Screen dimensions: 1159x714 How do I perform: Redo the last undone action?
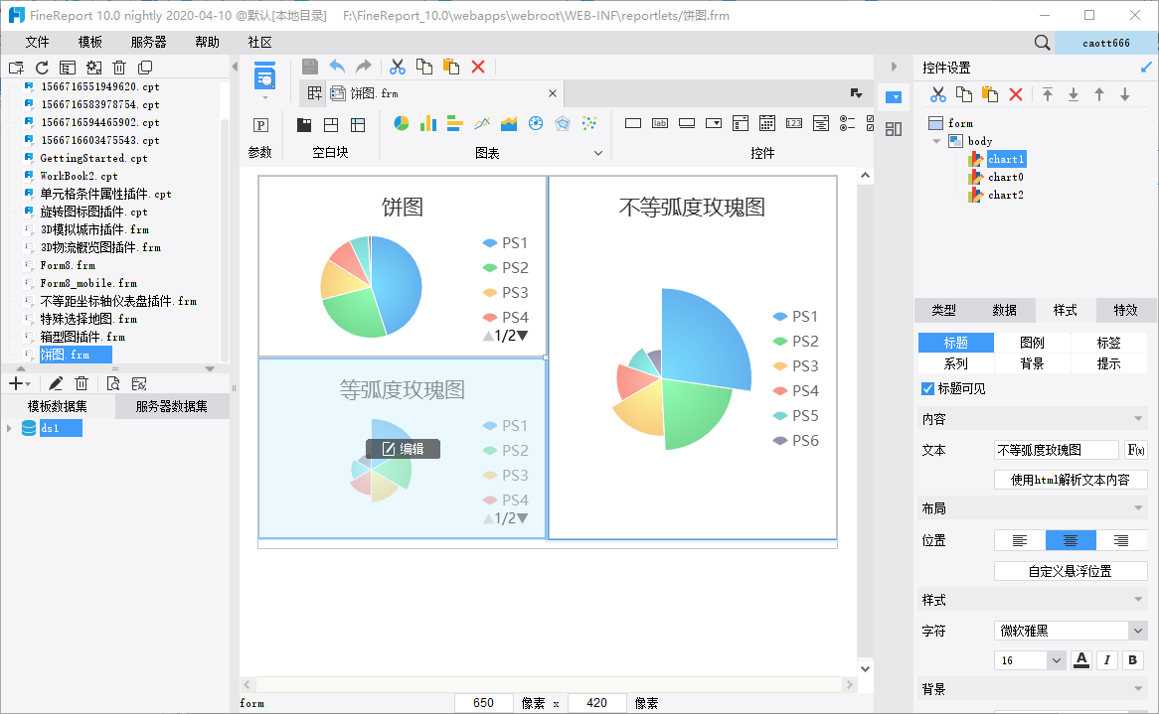point(363,67)
